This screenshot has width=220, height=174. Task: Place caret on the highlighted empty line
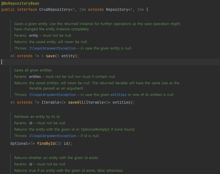click(110, 62)
